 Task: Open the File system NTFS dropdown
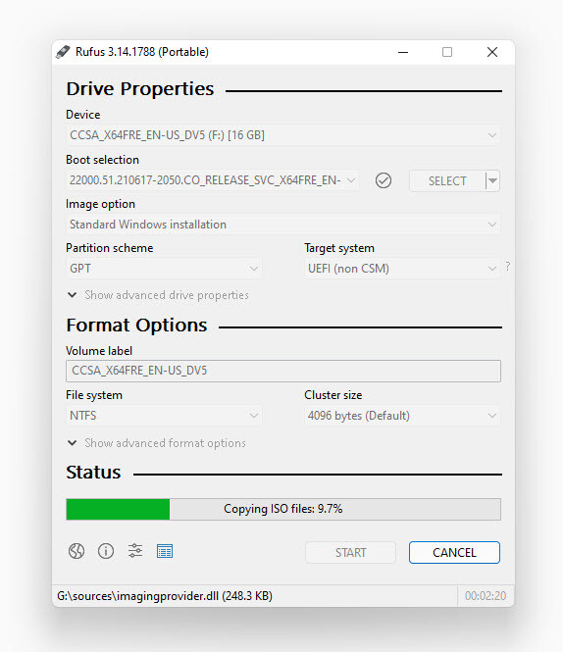pyautogui.click(x=164, y=416)
